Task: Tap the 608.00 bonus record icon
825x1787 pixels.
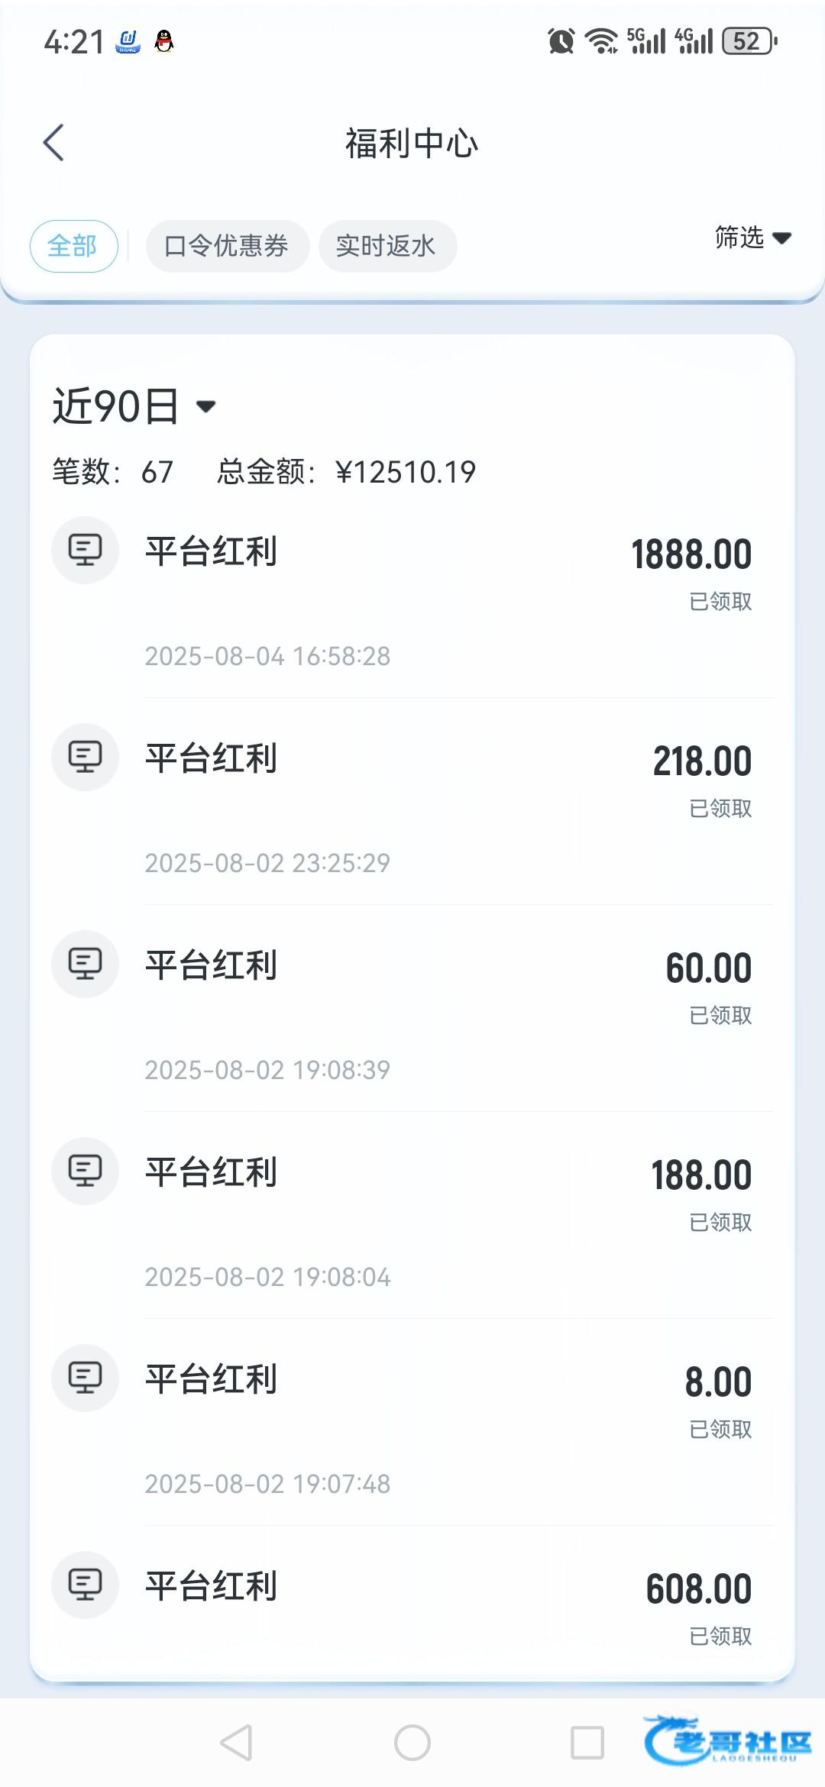Action: pyautogui.click(x=85, y=1585)
